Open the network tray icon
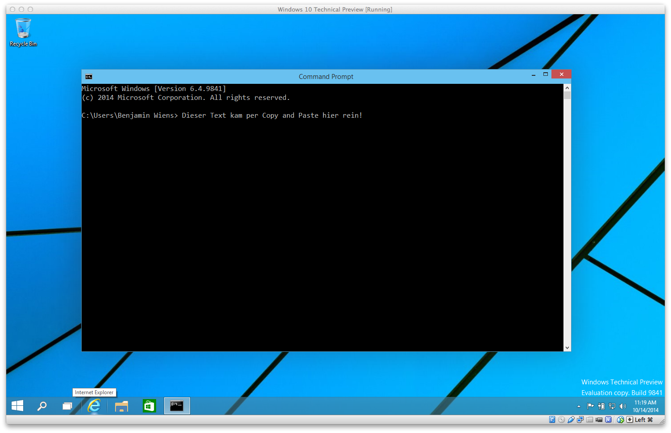 [612, 406]
